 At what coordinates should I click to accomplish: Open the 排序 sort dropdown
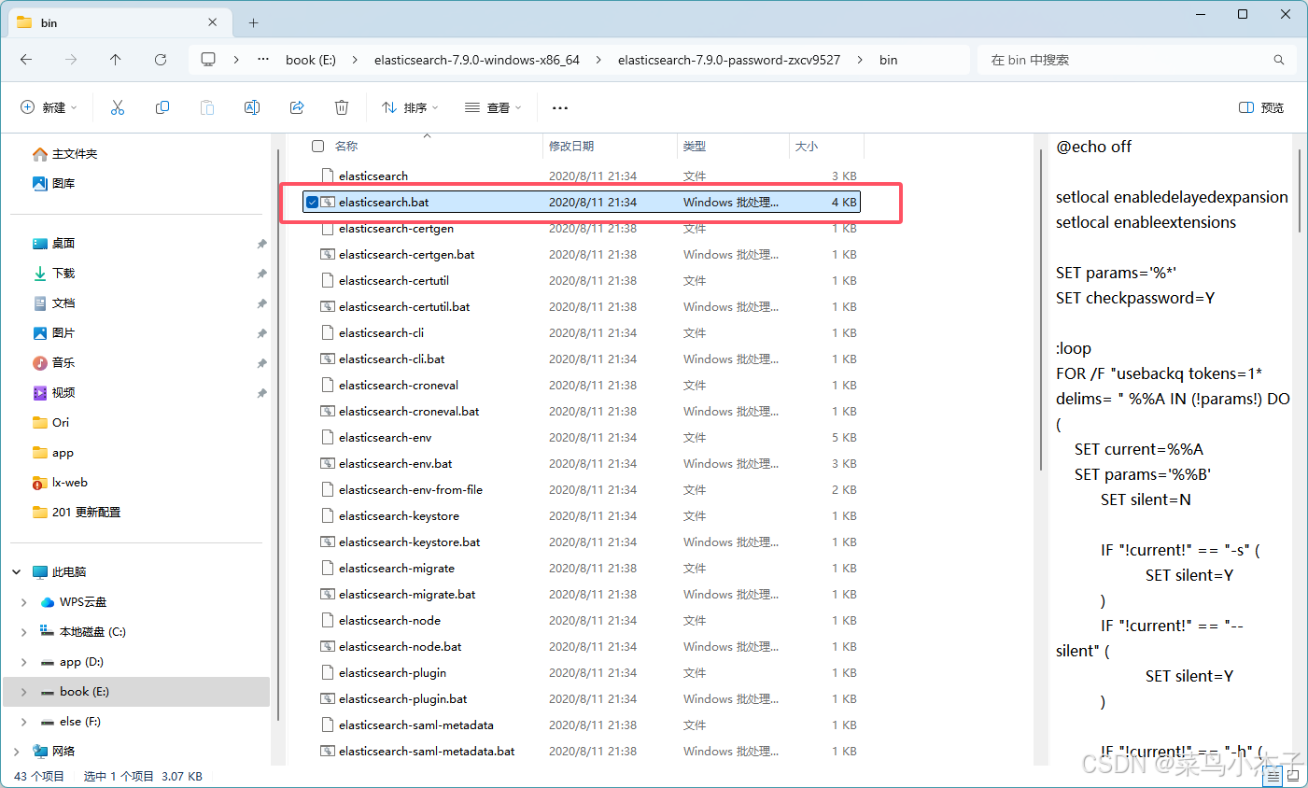click(410, 107)
